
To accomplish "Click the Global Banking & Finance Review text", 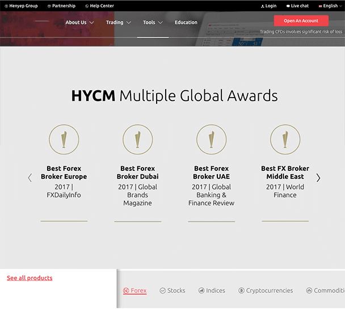I will [212, 195].
